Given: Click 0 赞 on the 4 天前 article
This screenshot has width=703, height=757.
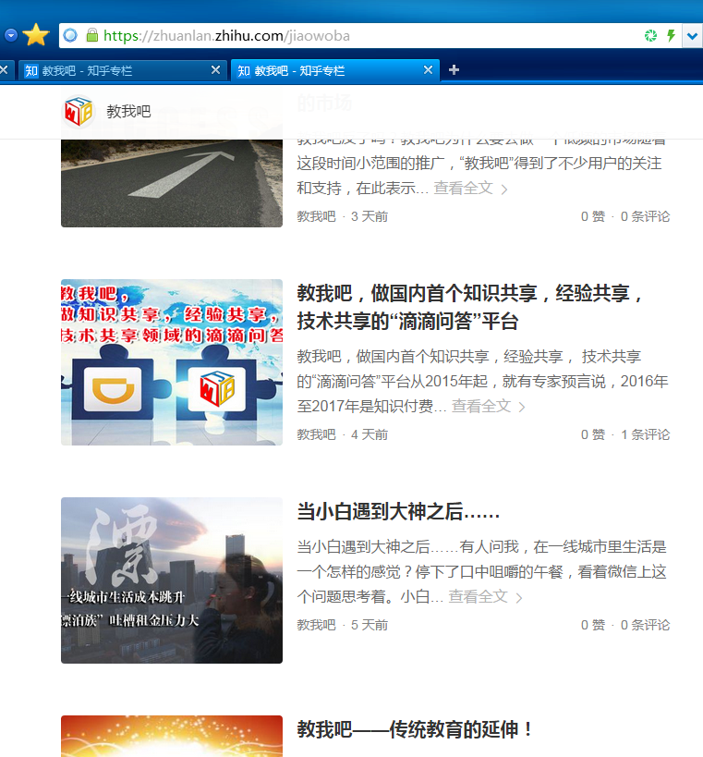Looking at the screenshot, I should coord(593,434).
